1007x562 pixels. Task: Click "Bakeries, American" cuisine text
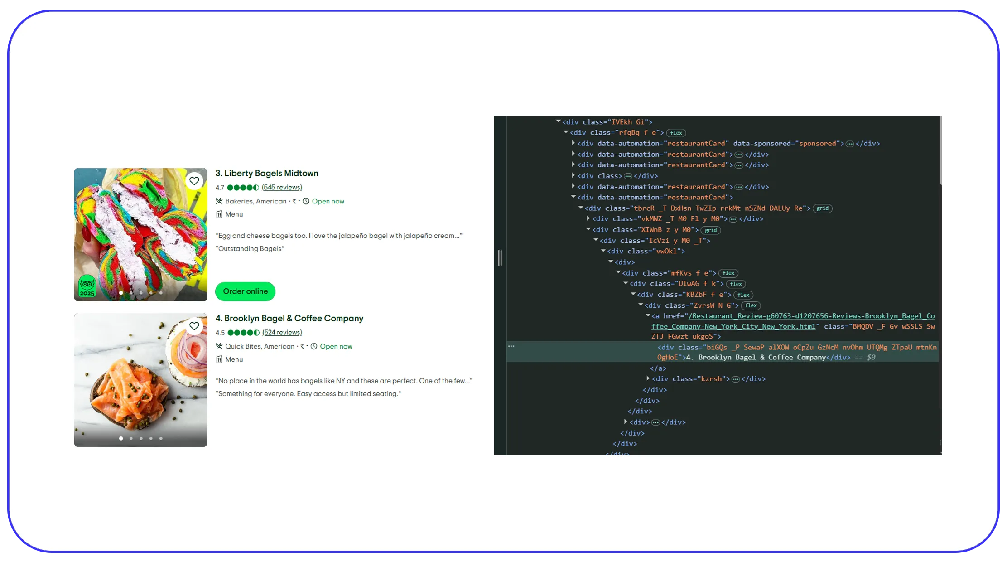256,201
